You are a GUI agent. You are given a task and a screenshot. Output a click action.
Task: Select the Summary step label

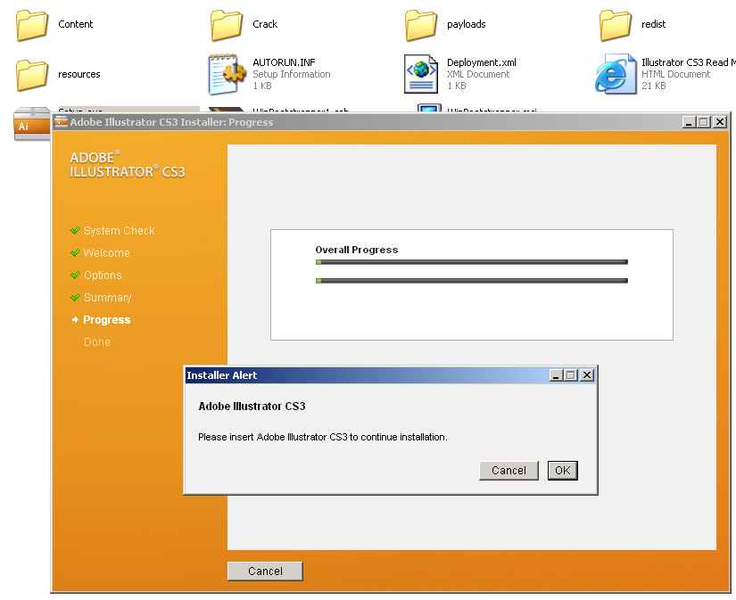click(107, 298)
